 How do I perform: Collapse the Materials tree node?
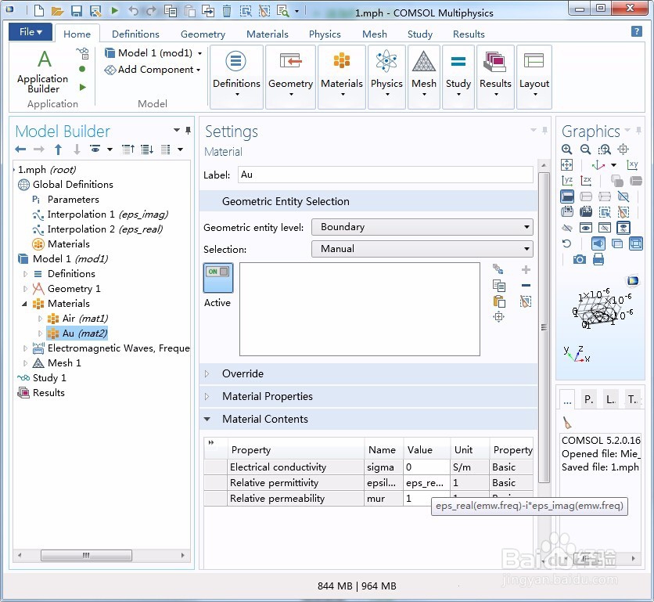24,304
